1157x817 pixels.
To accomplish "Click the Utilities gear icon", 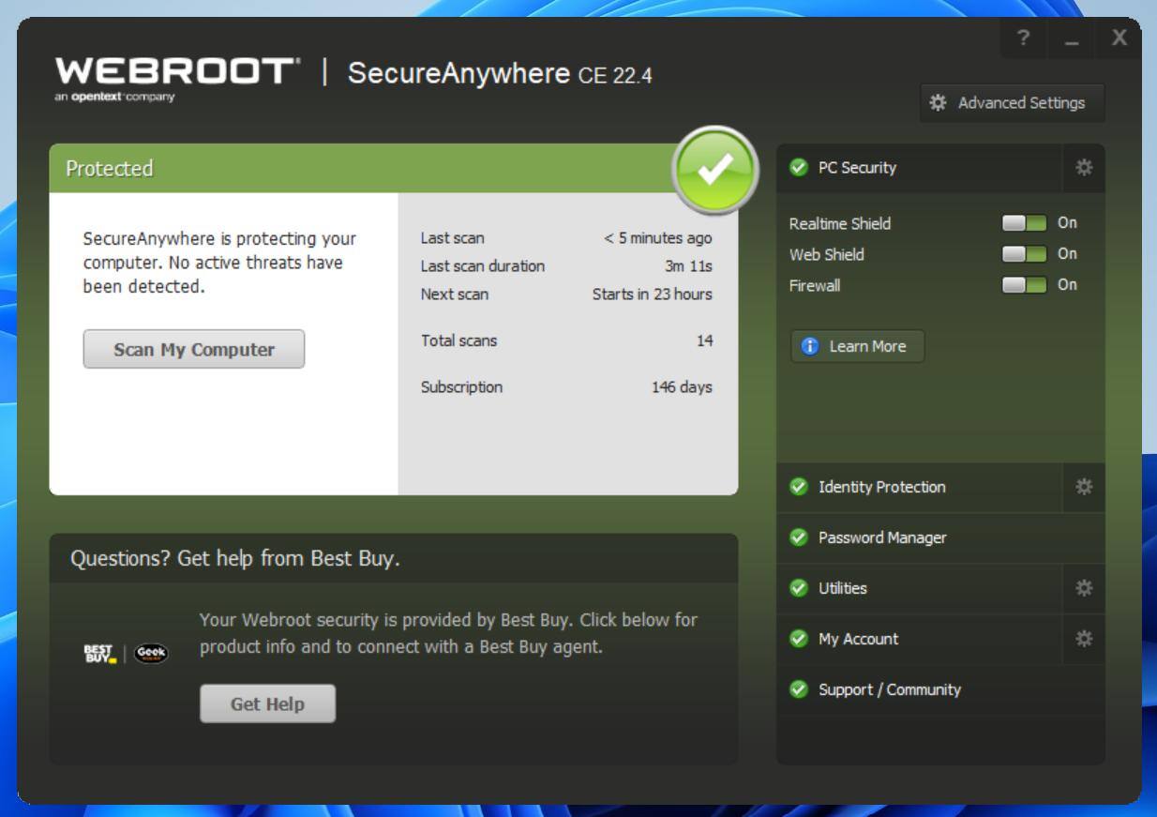I will point(1084,588).
